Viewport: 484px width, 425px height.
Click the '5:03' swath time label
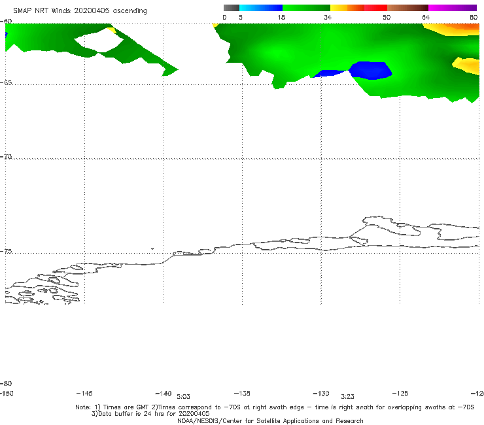(x=183, y=397)
